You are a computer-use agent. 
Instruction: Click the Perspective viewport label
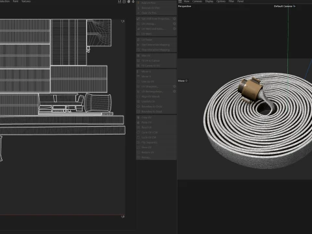coord(185,6)
